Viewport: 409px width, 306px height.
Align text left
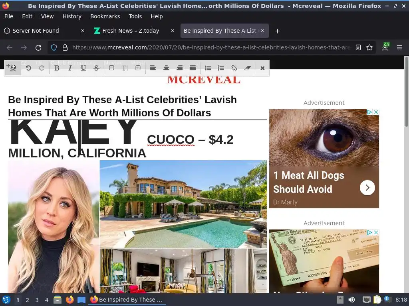153,68
